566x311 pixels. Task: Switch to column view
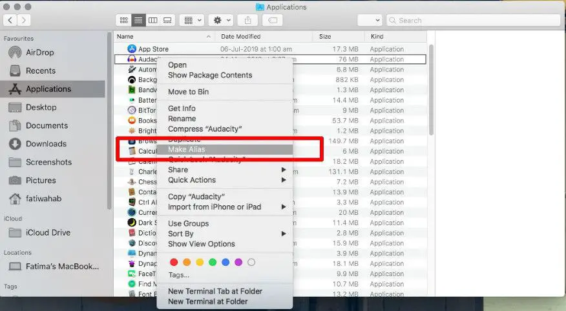click(153, 21)
